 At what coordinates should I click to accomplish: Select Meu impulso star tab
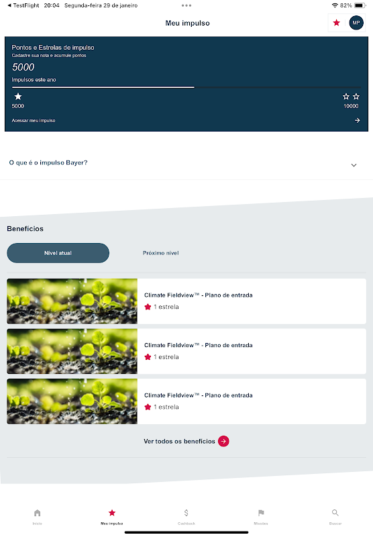[112, 516]
